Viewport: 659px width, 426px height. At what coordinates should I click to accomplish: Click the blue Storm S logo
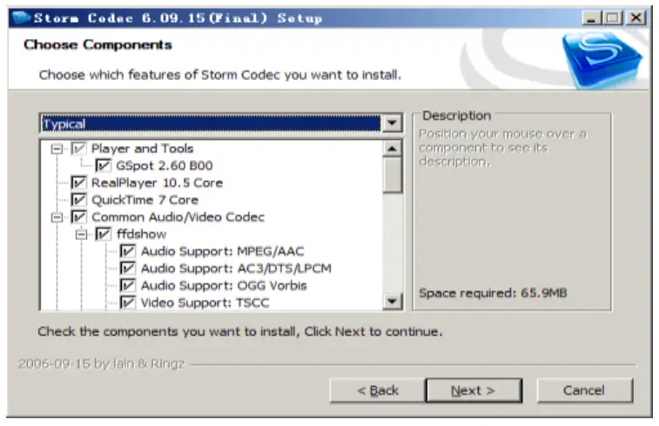pos(602,59)
